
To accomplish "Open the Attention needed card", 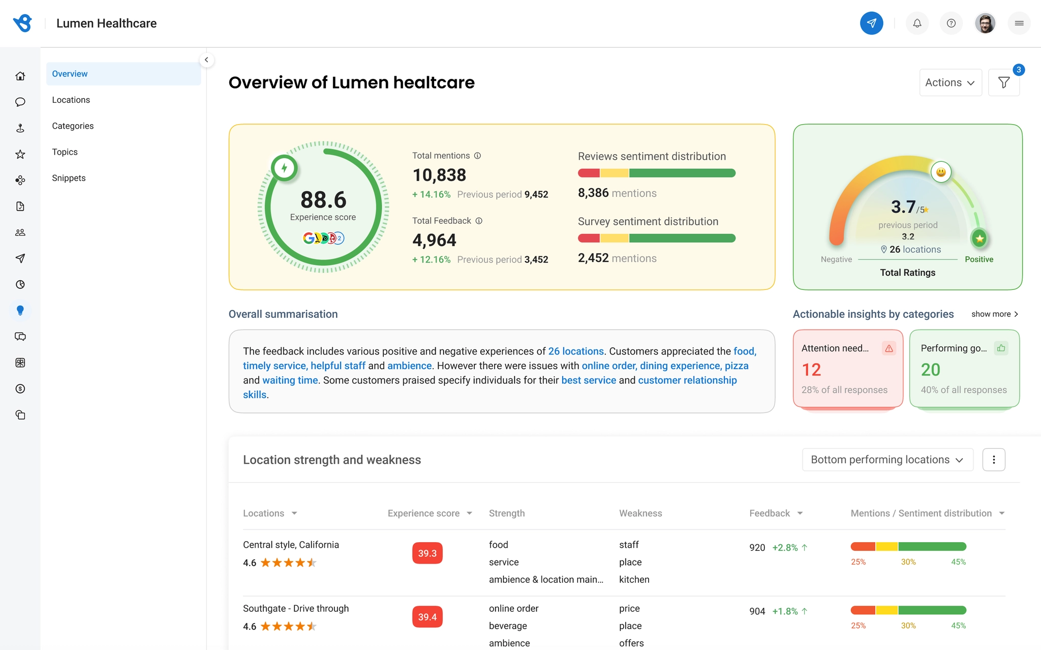I will click(x=848, y=369).
